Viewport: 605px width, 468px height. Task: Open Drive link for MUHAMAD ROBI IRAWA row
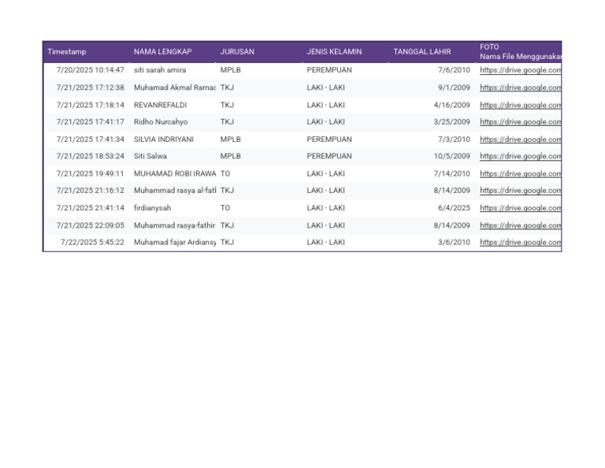click(520, 174)
